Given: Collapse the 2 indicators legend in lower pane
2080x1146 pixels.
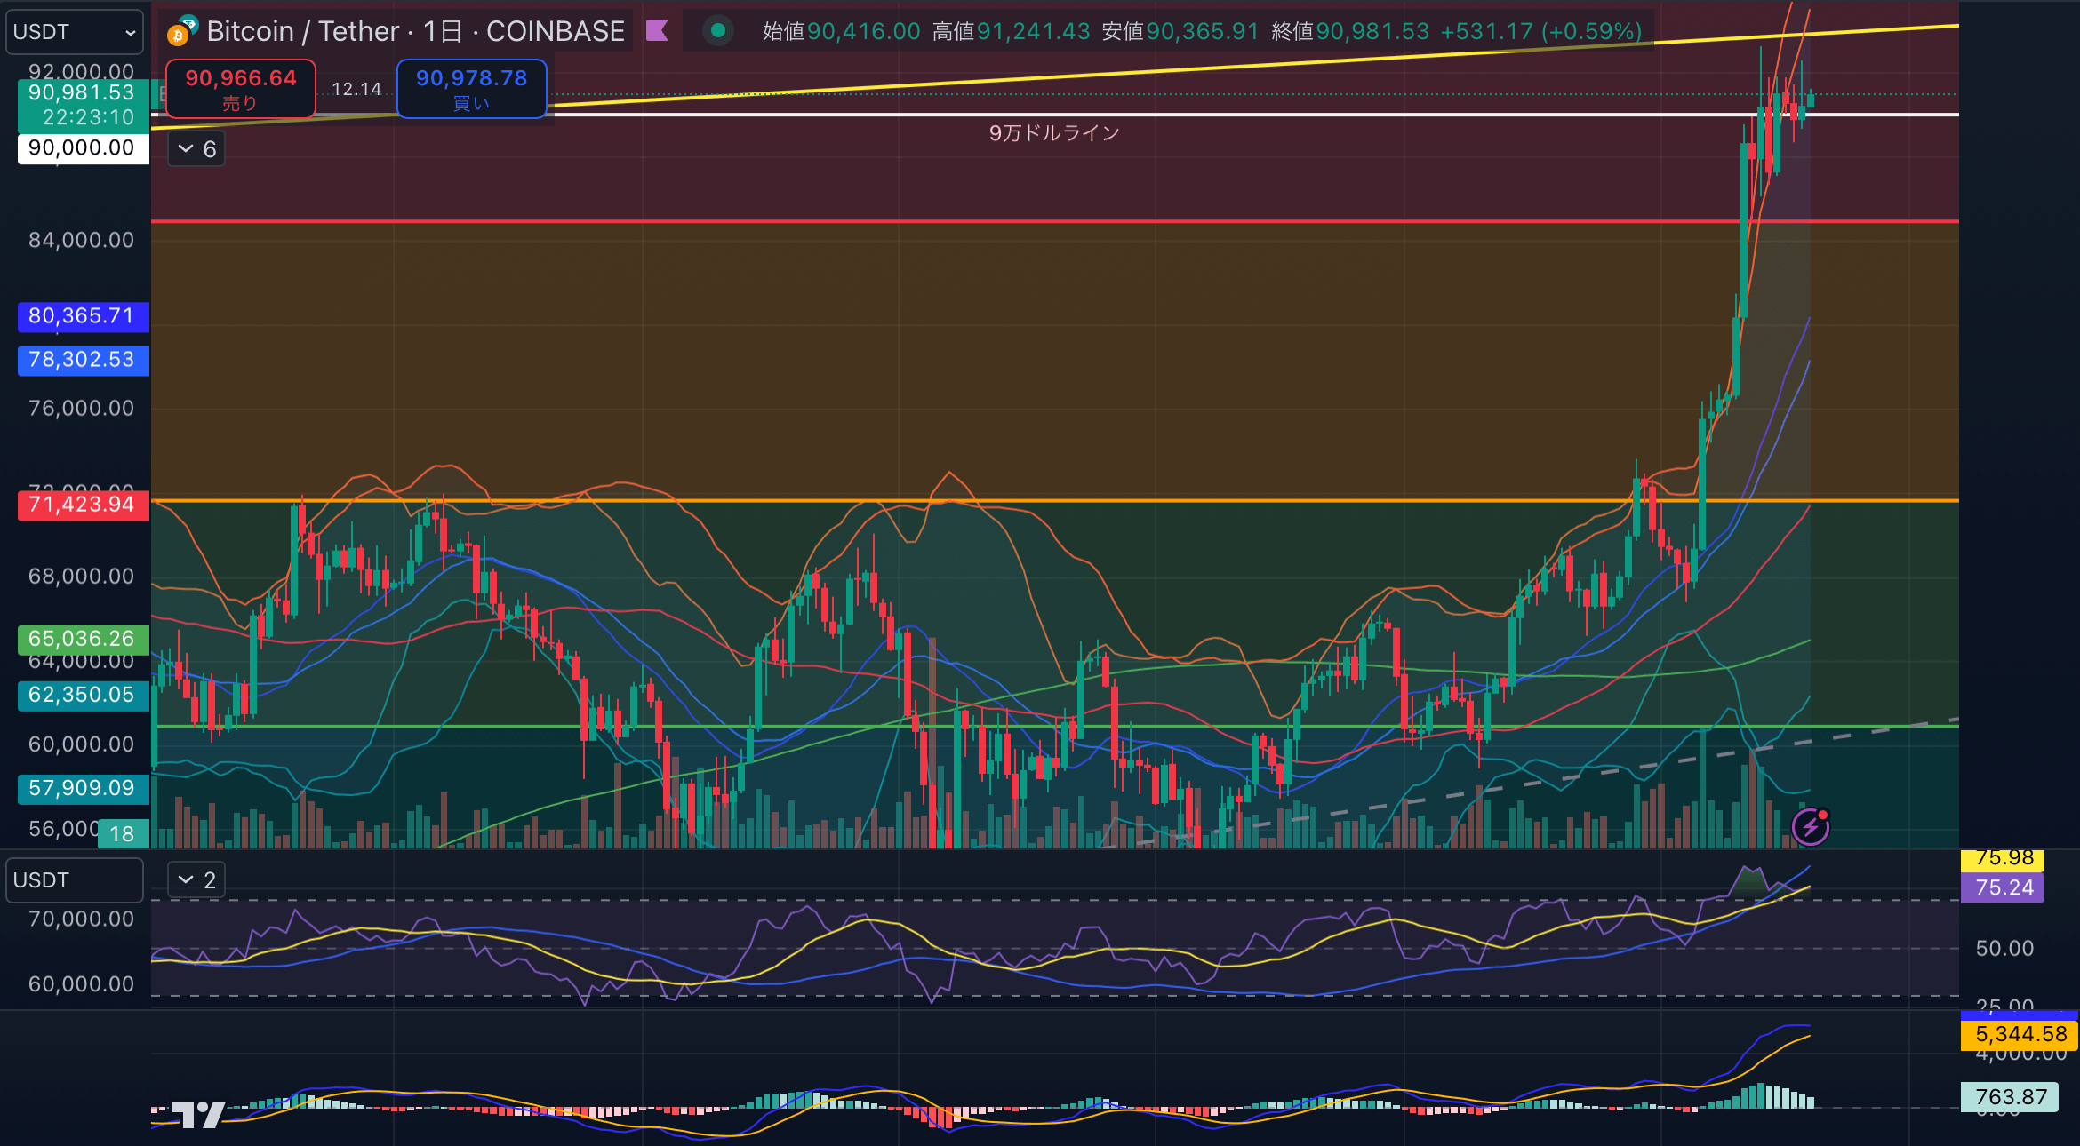Looking at the screenshot, I should pyautogui.click(x=196, y=880).
